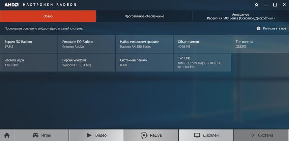Click the Набор микросхем графики tile
The width and height of the screenshot is (289, 141).
144,44
